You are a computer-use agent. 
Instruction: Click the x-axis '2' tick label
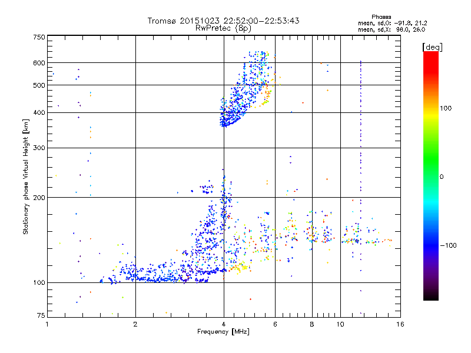(135, 324)
